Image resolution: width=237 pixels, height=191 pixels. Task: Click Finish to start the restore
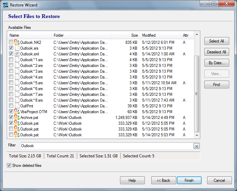click(189, 180)
